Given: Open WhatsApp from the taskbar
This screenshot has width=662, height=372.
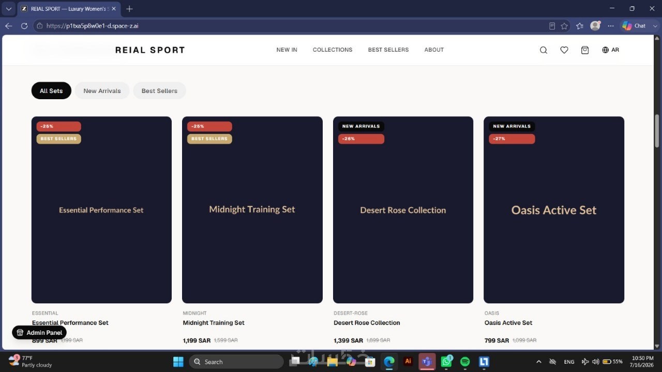Looking at the screenshot, I should pos(446,362).
